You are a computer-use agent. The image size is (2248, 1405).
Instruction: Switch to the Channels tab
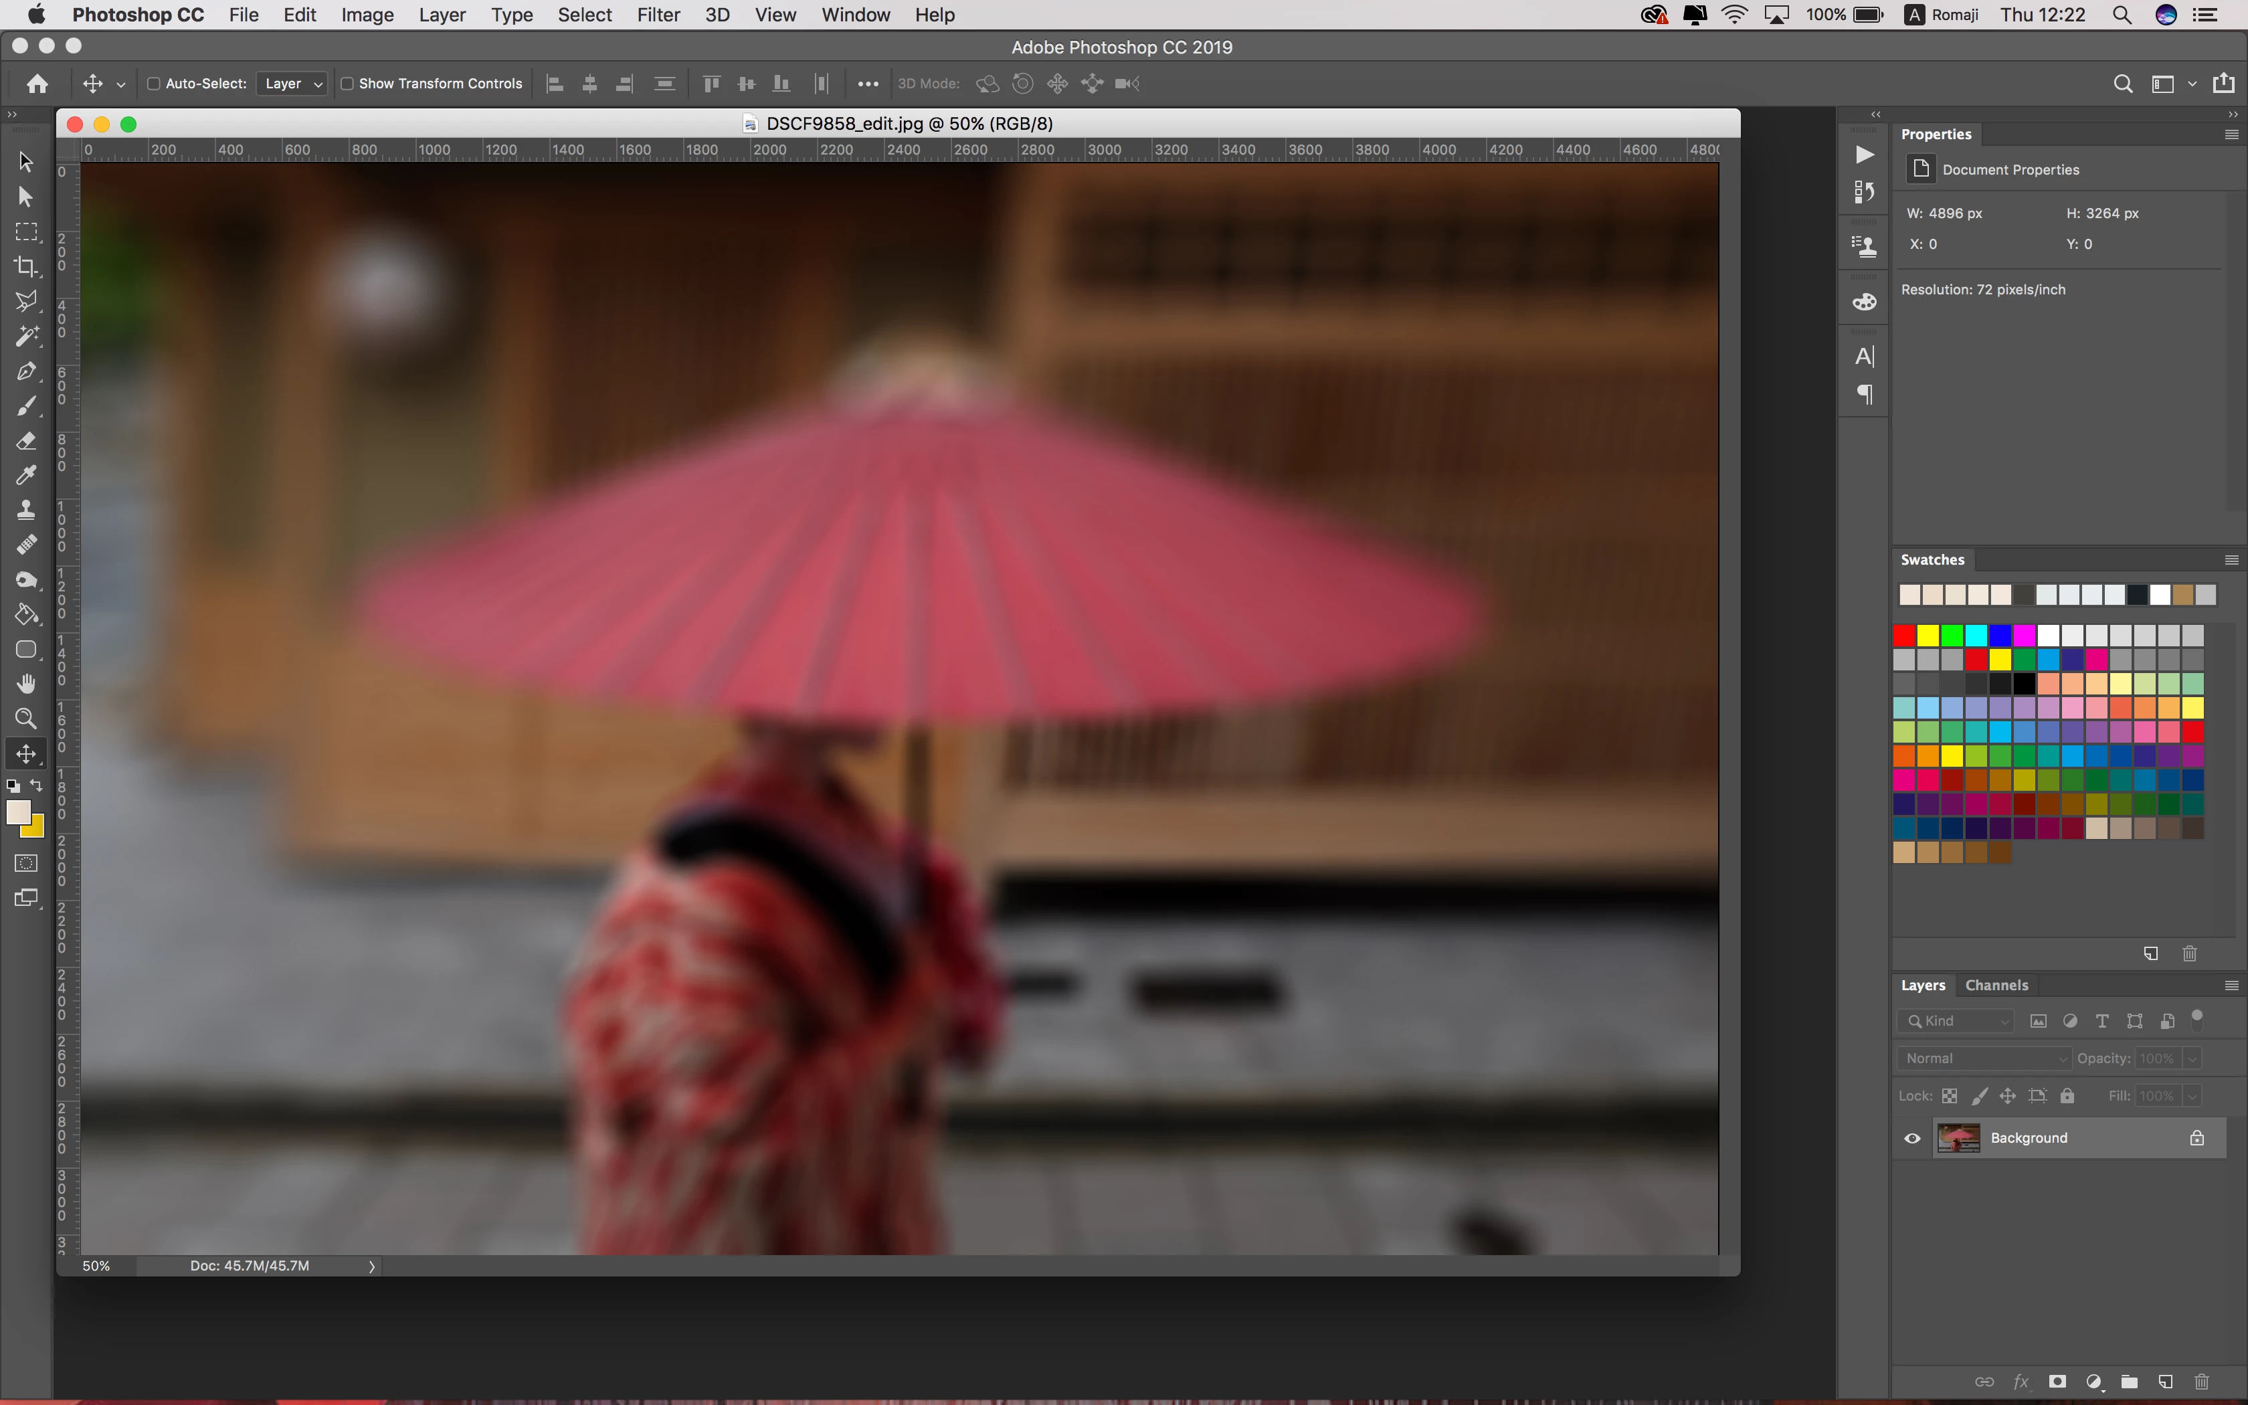tap(1996, 985)
